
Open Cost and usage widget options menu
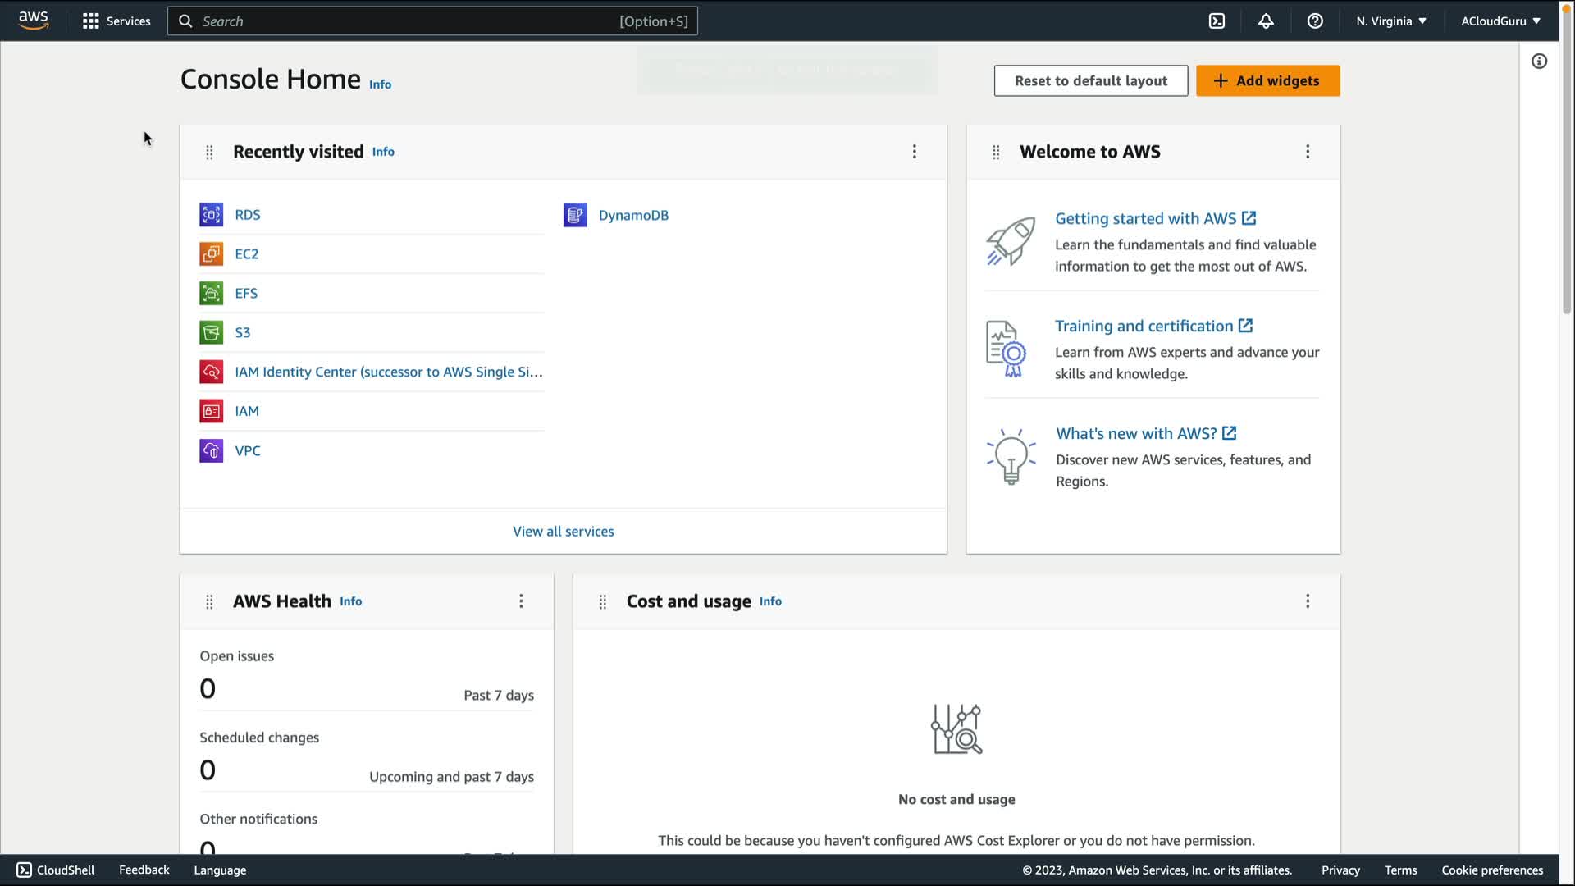(1308, 601)
